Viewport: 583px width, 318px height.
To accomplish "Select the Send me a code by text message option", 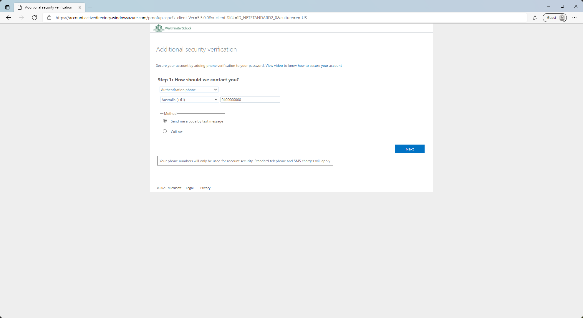I will [165, 120].
